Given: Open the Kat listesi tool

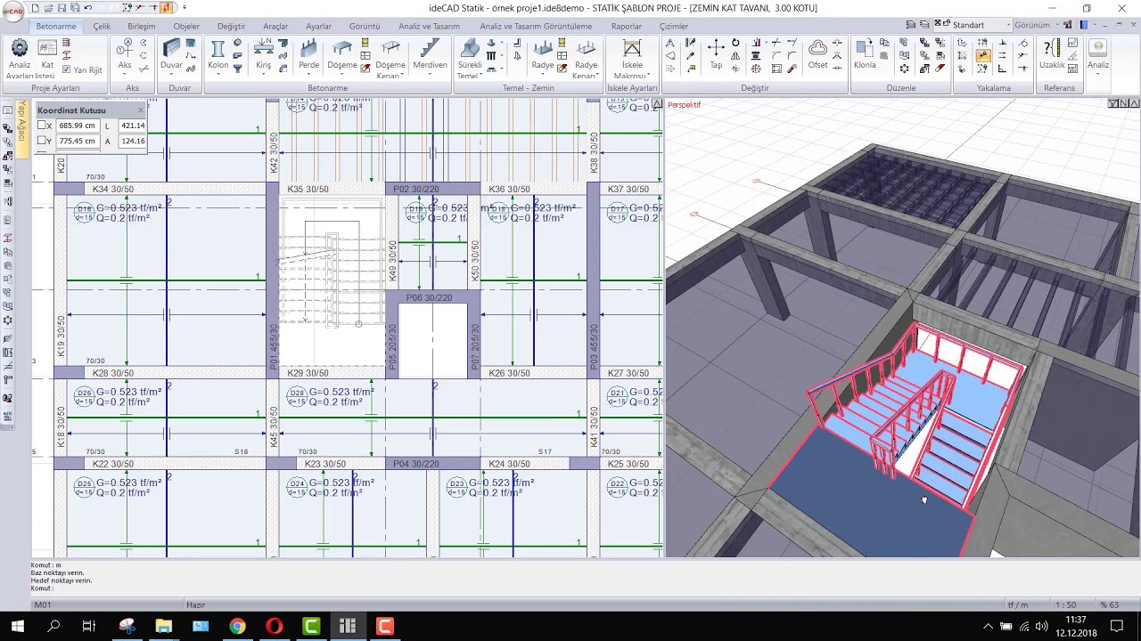Looking at the screenshot, I should 47,56.
